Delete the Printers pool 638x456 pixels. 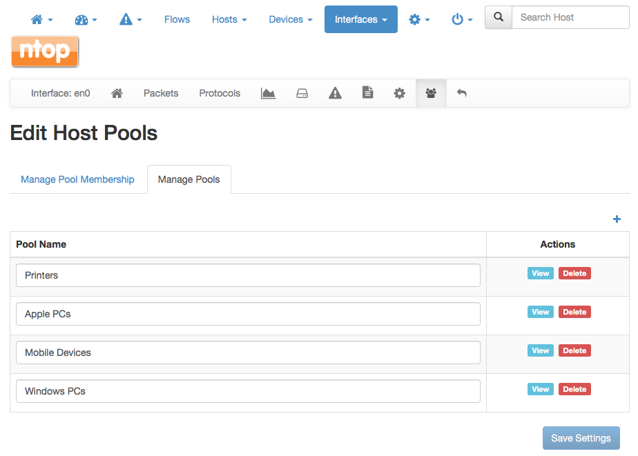coord(574,273)
